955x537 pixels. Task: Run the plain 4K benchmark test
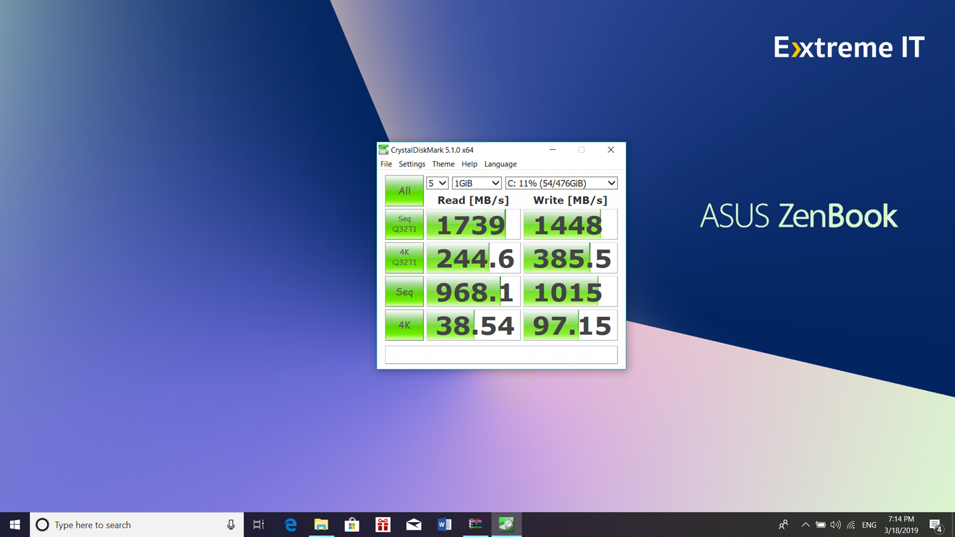click(x=404, y=325)
